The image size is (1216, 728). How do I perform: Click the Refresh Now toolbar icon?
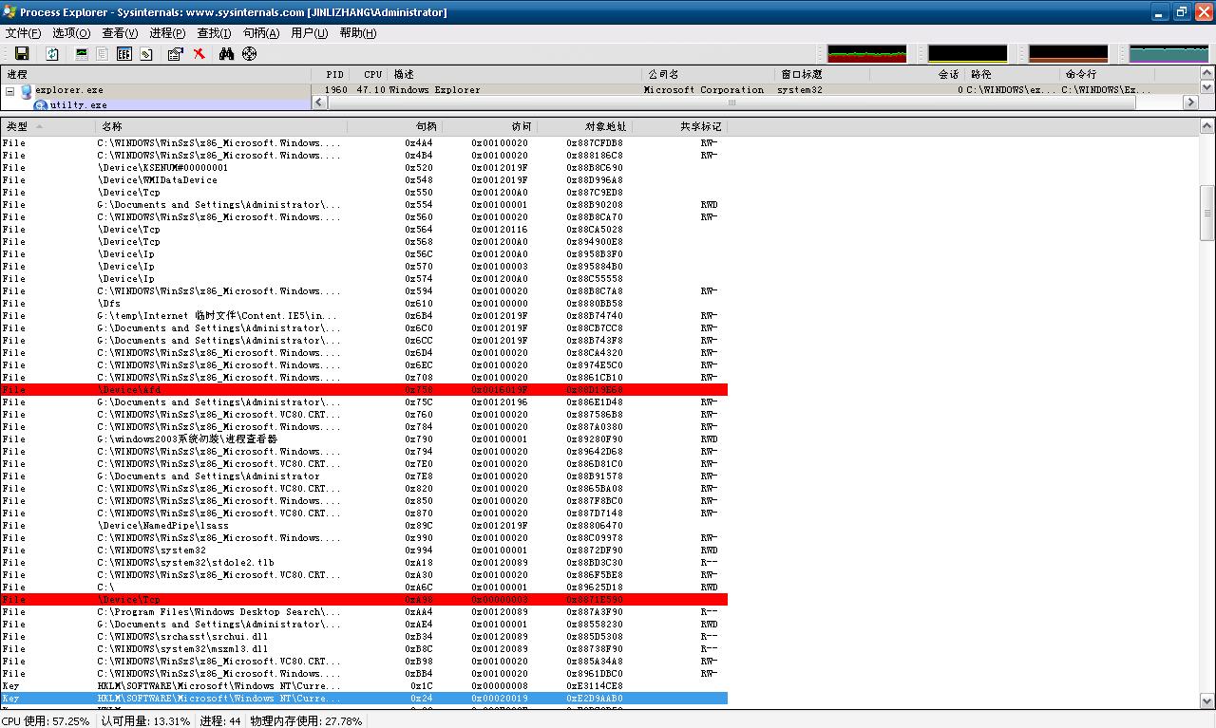53,54
